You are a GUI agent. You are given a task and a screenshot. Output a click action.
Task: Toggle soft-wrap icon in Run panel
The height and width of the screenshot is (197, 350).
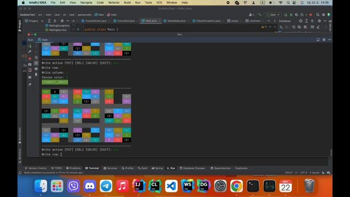pos(36,57)
